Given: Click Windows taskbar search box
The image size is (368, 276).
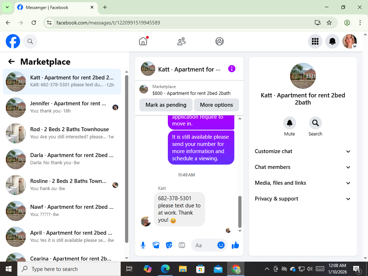Looking at the screenshot, I should pyautogui.click(x=69, y=269).
